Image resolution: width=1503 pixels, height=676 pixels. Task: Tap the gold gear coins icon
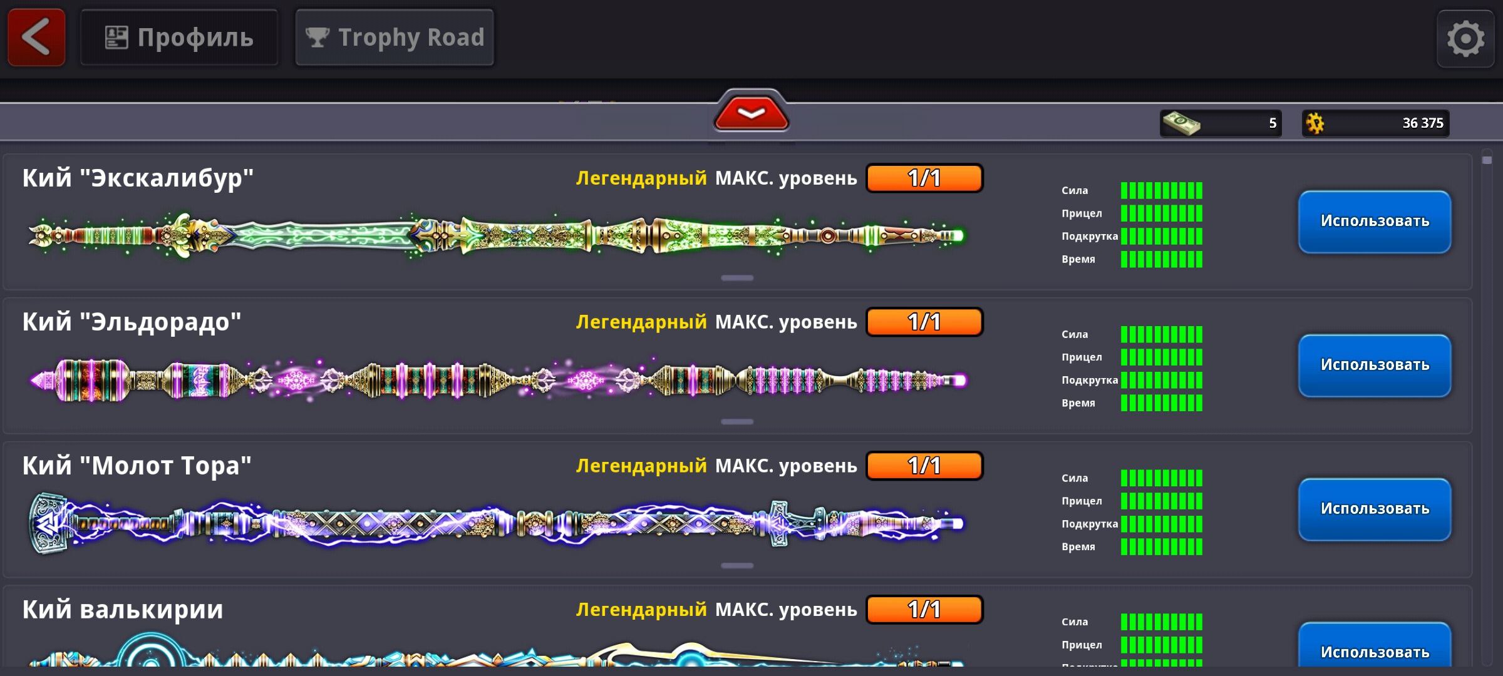[1314, 123]
